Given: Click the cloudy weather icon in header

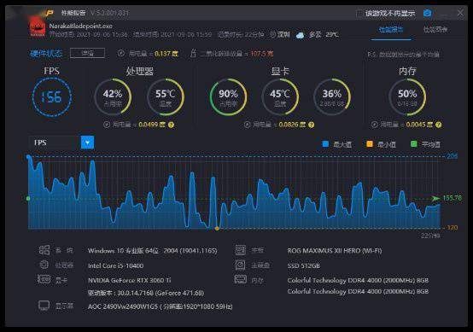Looking at the screenshot, I should click(301, 35).
